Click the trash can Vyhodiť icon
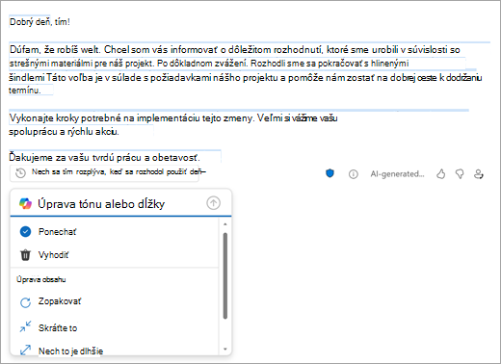The width and height of the screenshot is (501, 364). pyautogui.click(x=25, y=255)
